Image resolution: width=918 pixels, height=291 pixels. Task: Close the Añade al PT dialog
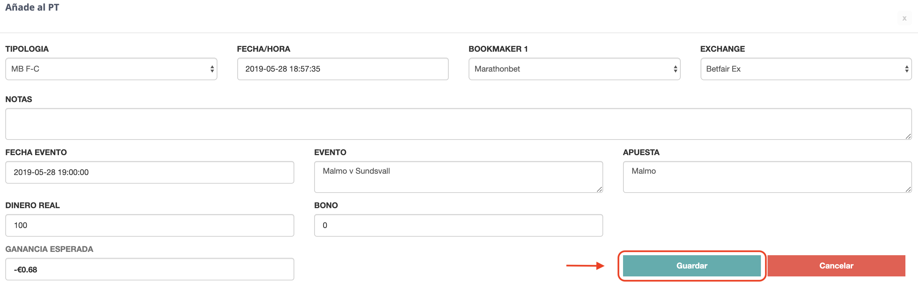(904, 18)
